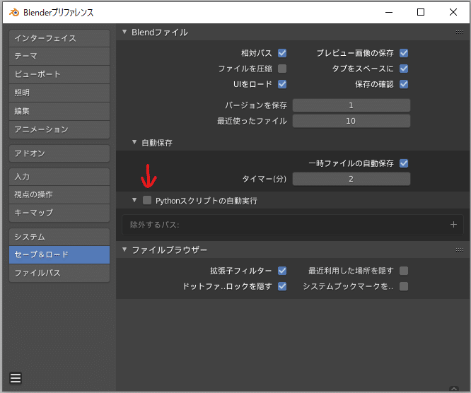Viewport: 471px width, 393px height.
Task: Open the ファイルパス preferences tab
Action: click(x=59, y=274)
